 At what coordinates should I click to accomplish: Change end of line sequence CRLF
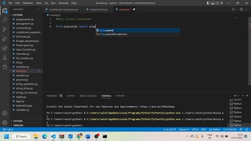coord(204,130)
